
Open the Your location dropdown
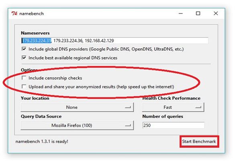pos(77,107)
